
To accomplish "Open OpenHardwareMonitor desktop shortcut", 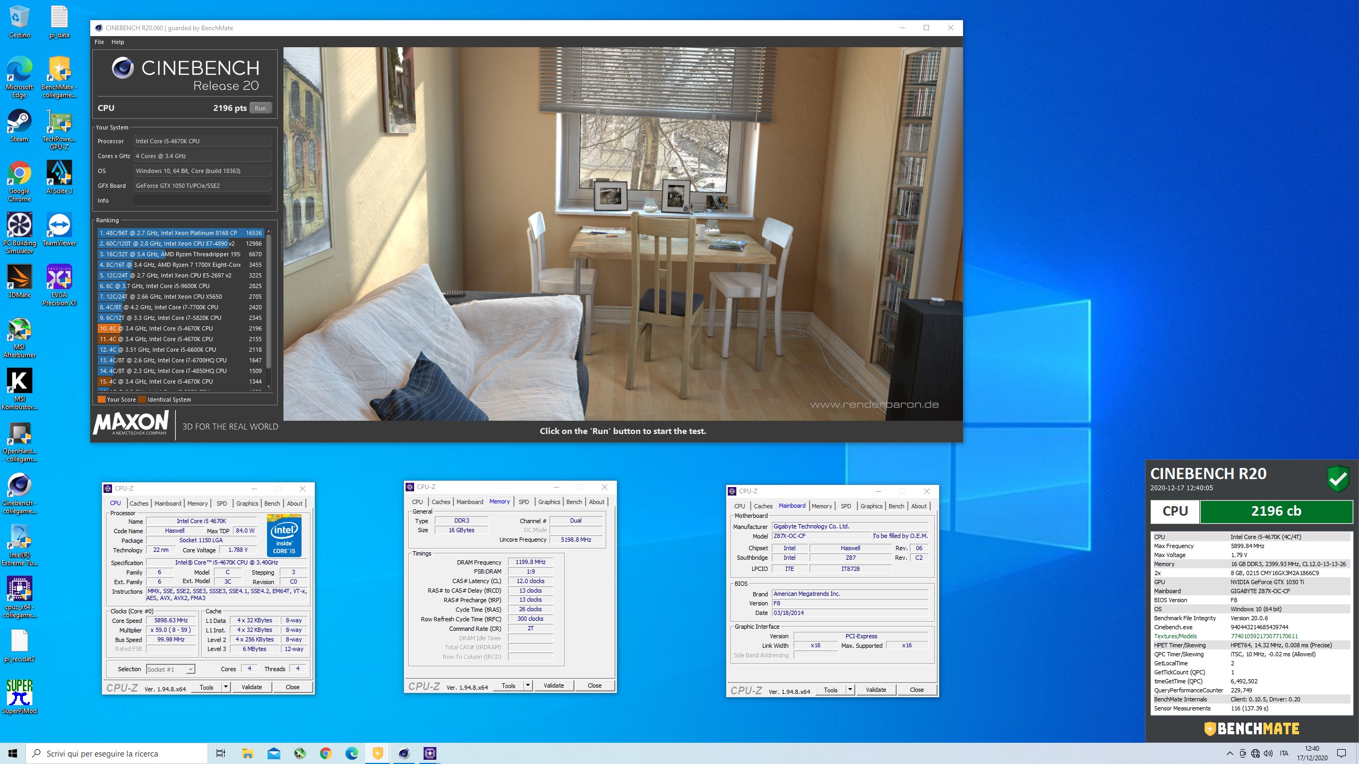I will [x=19, y=441].
